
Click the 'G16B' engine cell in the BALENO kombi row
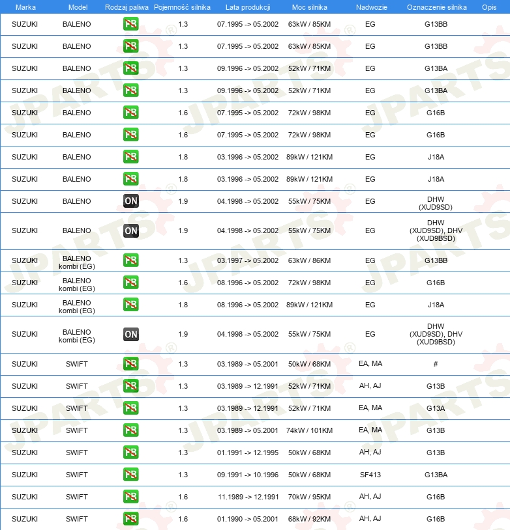(436, 283)
